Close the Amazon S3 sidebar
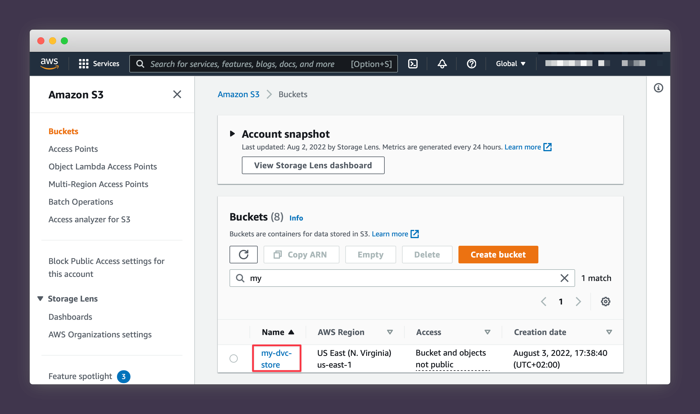Screen dimensions: 700x414 tap(177, 95)
